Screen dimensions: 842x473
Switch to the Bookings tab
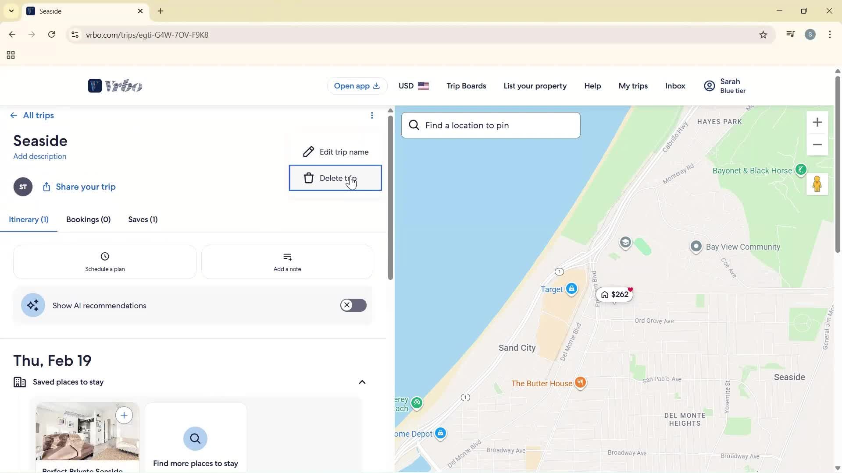point(88,219)
